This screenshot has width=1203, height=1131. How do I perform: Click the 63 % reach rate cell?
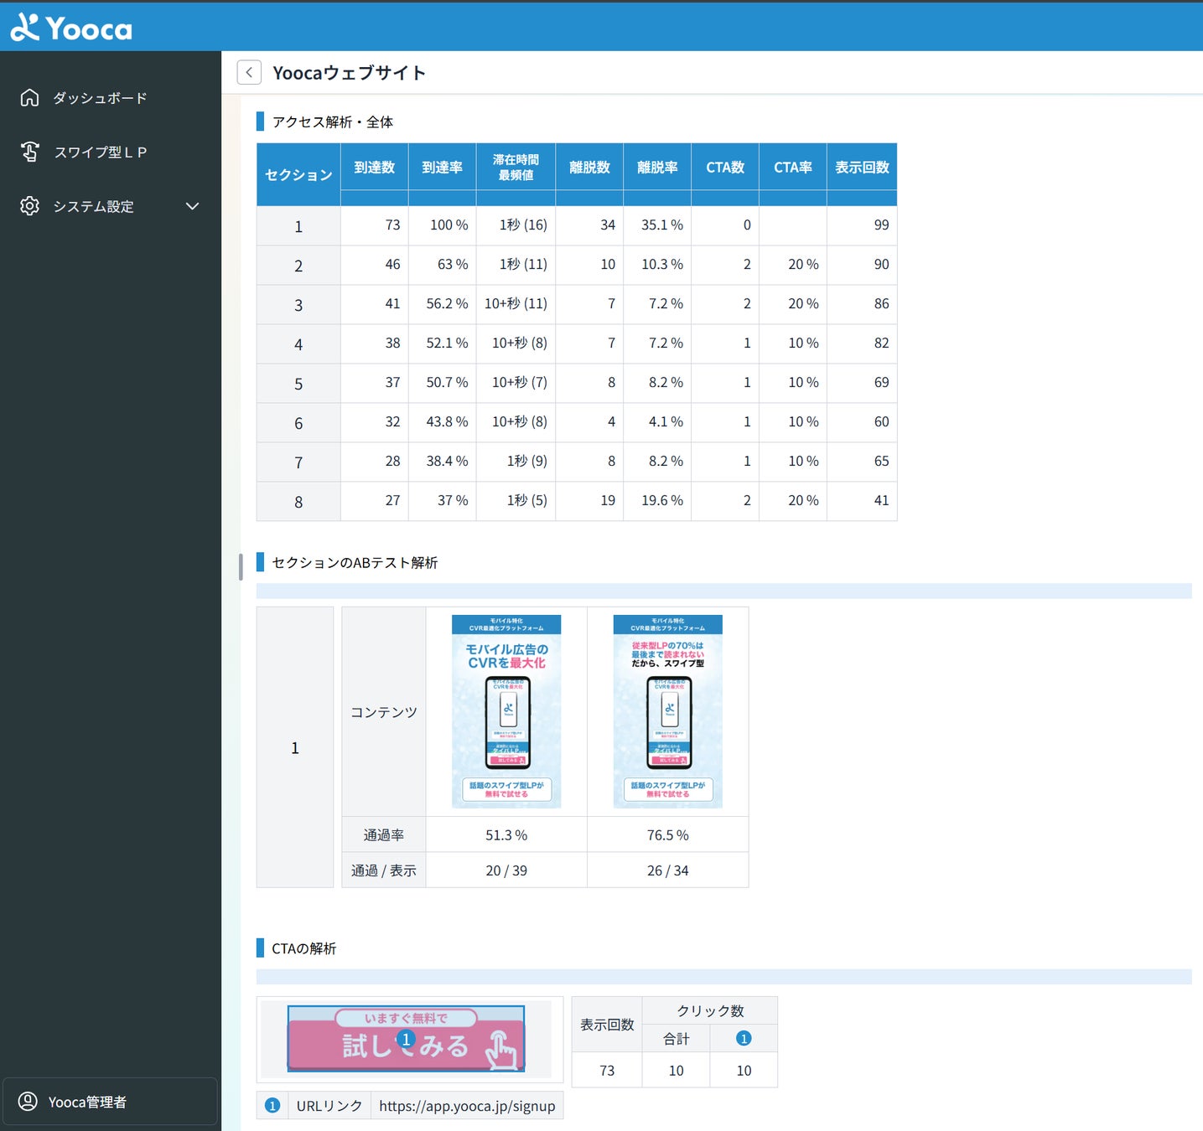(442, 265)
